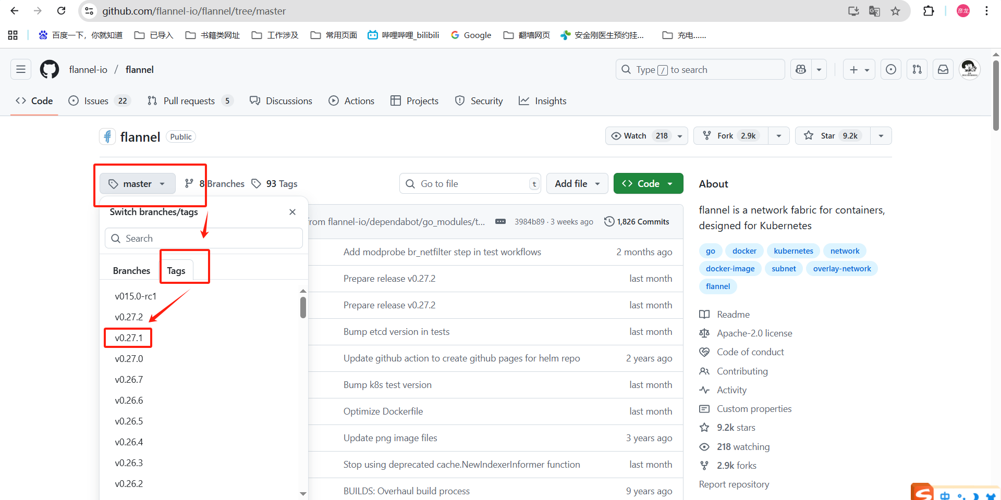Open the Add file dropdown
The height and width of the screenshot is (500, 1001).
[x=577, y=183]
